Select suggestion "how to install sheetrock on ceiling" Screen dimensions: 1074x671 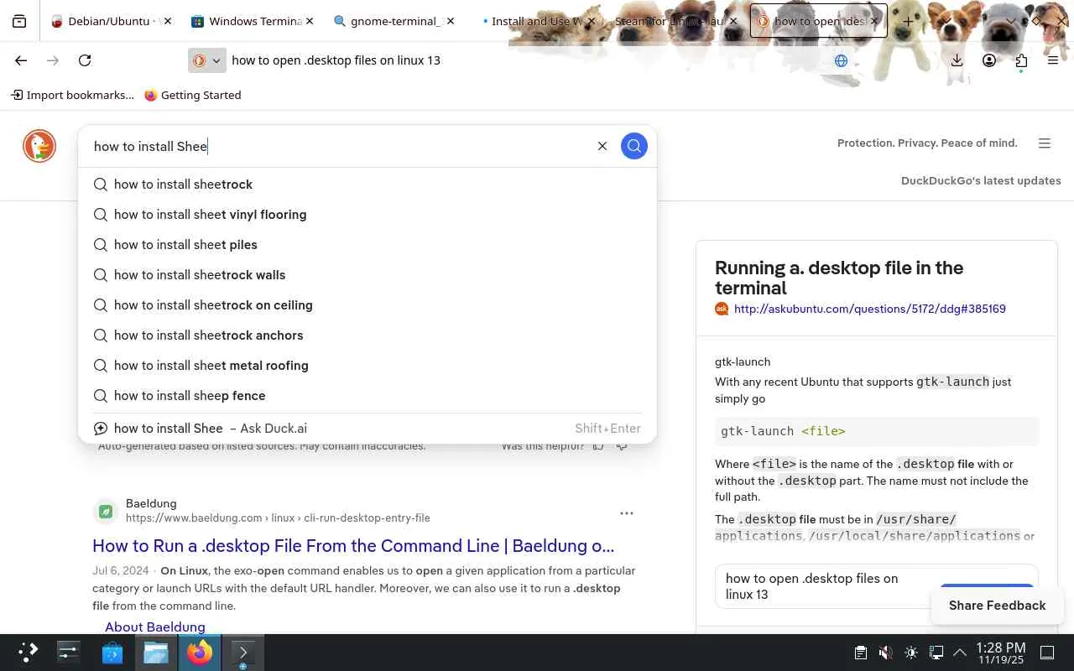point(368,305)
